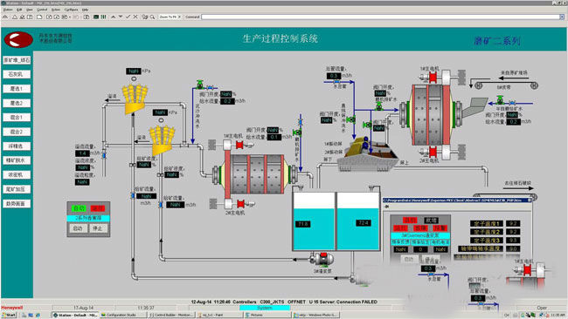
Task: Click the 3#渣浆泵 slurry pump icon
Action: coord(322,259)
